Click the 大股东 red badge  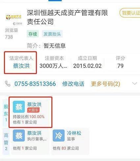[x=33, y=110]
